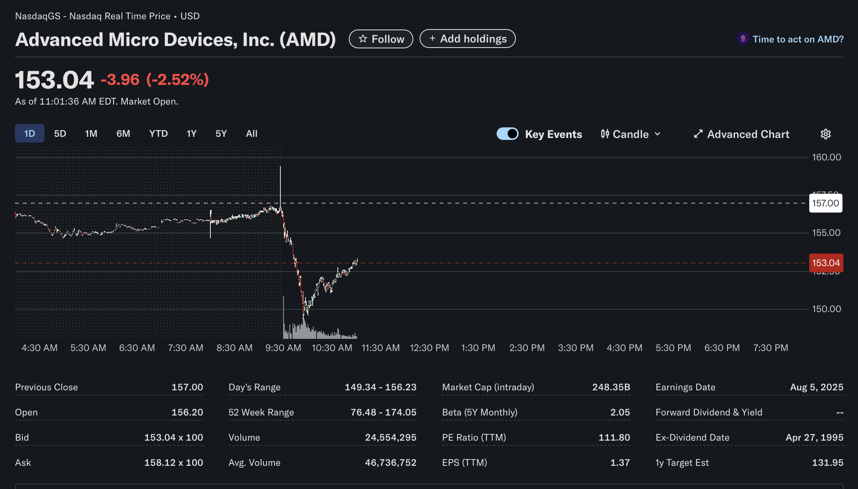Image resolution: width=858 pixels, height=489 pixels.
Task: Click the 4:30 PM time axis label
Action: point(624,348)
